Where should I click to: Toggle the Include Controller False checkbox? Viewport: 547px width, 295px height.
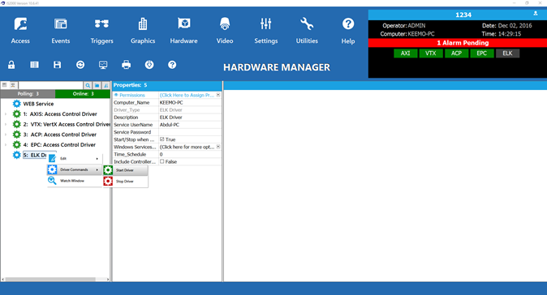click(162, 161)
